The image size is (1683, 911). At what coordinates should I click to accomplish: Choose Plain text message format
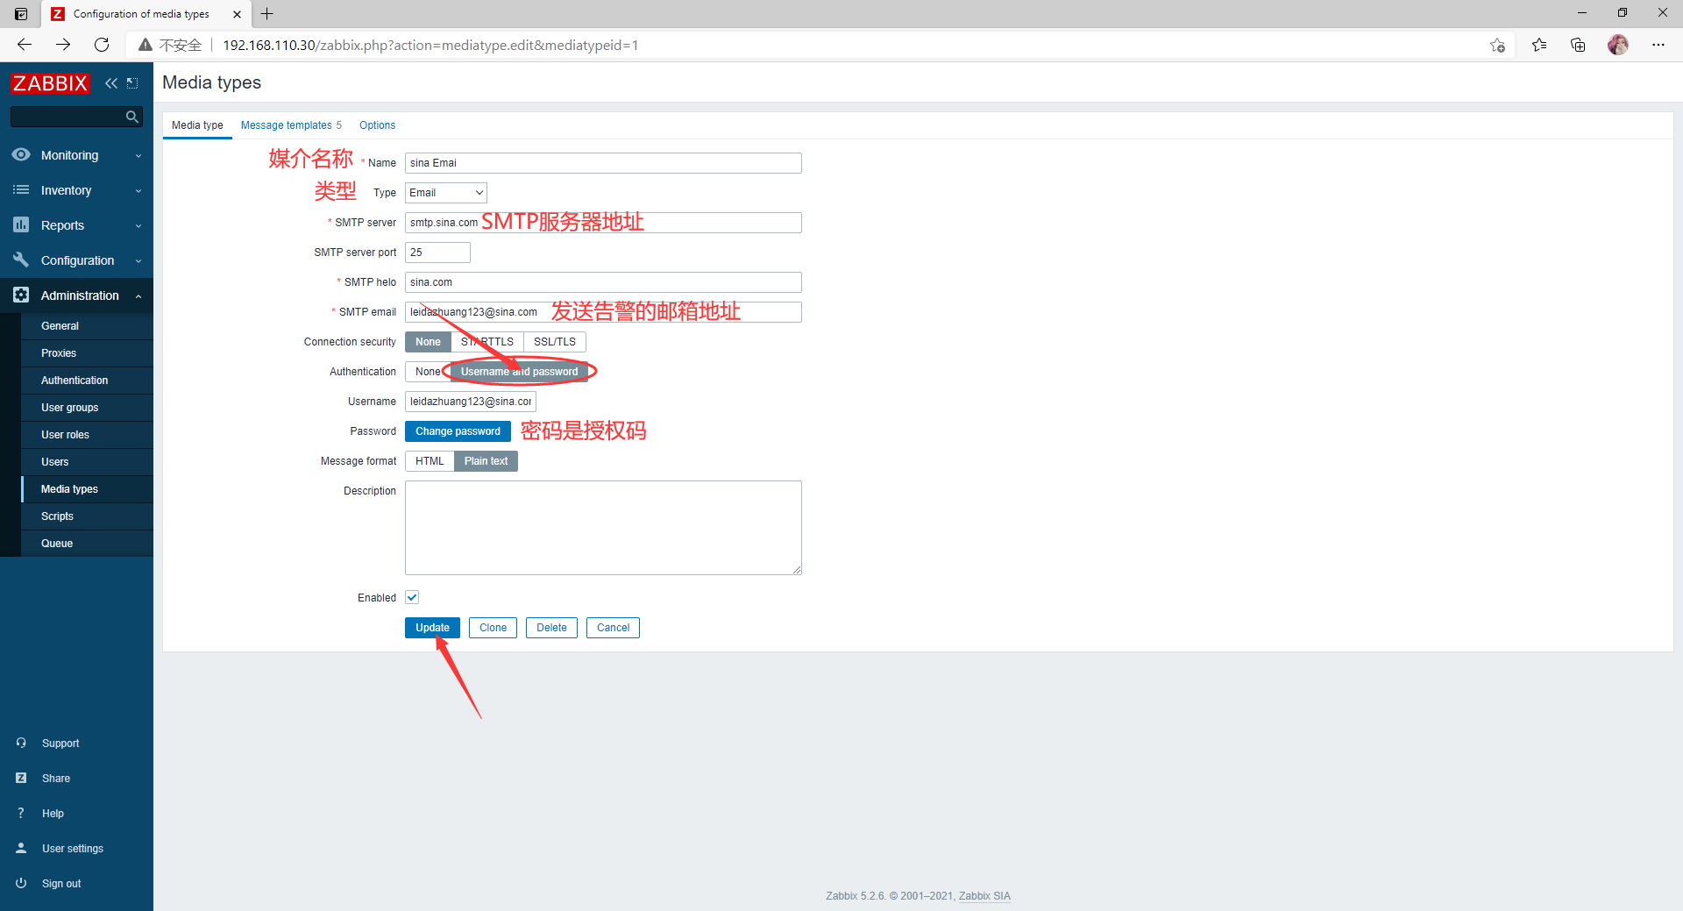[486, 461]
